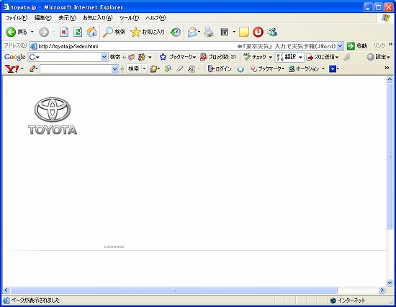The image size is (396, 307).
Task: Open Google toolbar Bookmarks dropdown
Action: (194, 57)
